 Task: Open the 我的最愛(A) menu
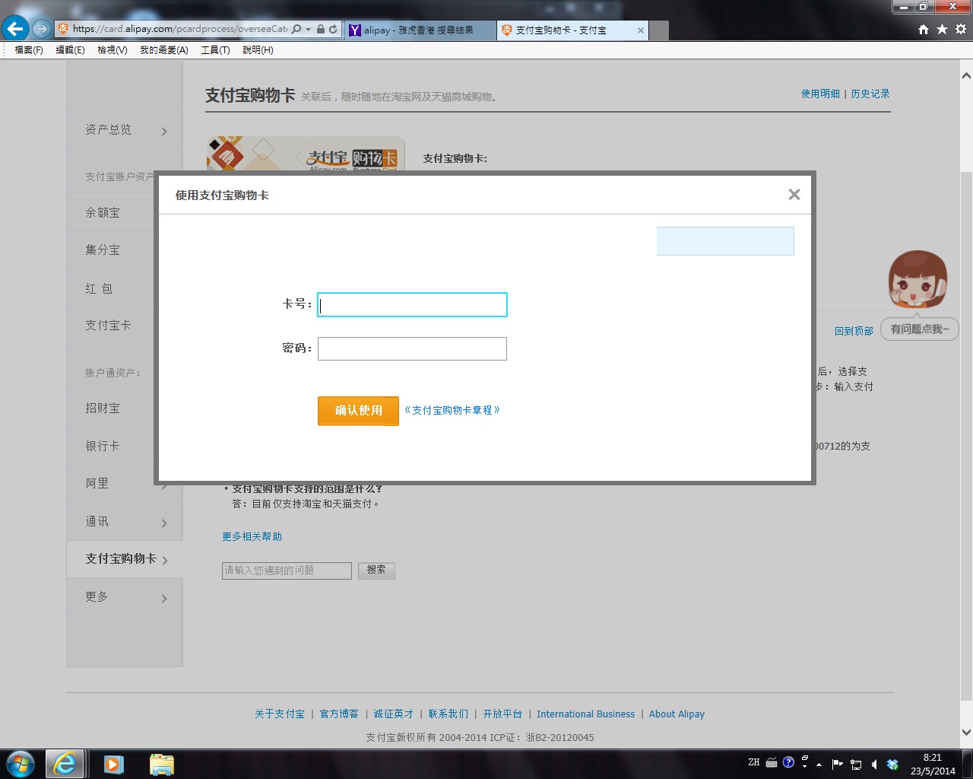[x=164, y=50]
